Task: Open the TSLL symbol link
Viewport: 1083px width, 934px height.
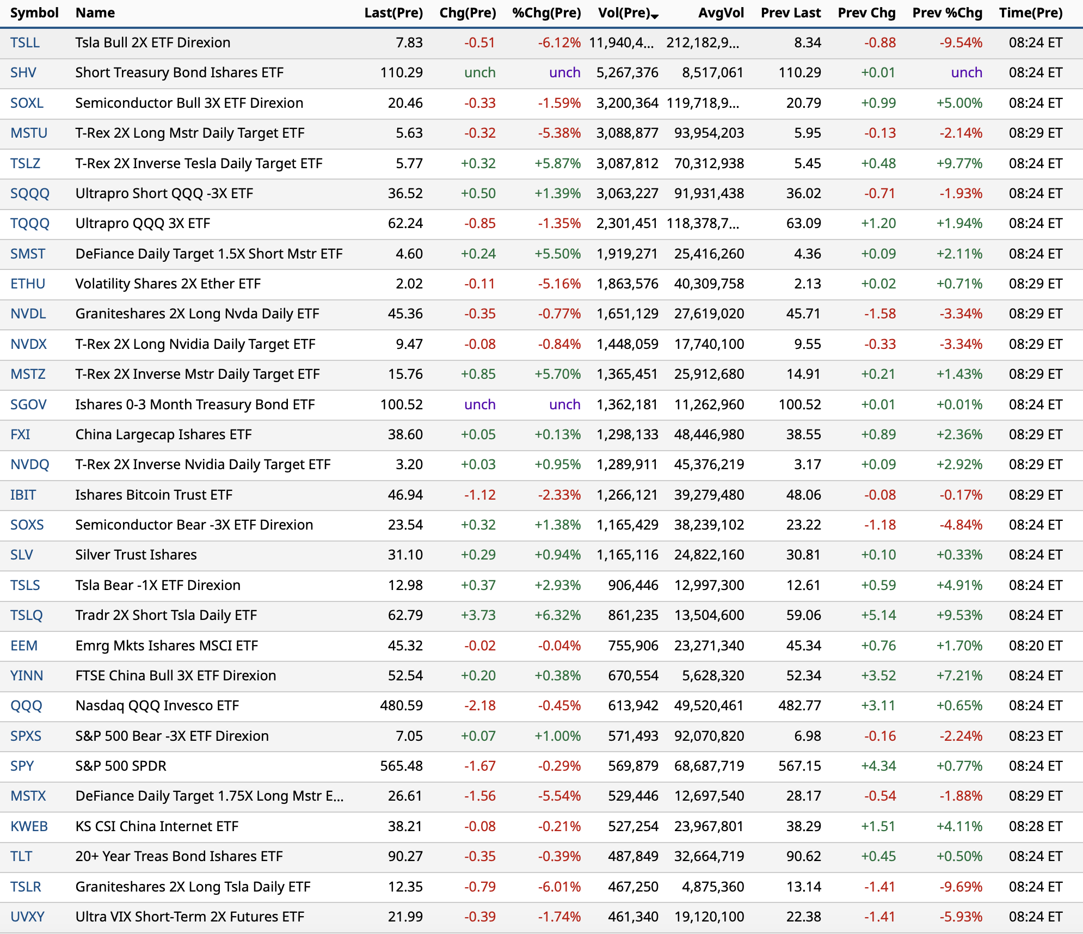Action: (24, 42)
